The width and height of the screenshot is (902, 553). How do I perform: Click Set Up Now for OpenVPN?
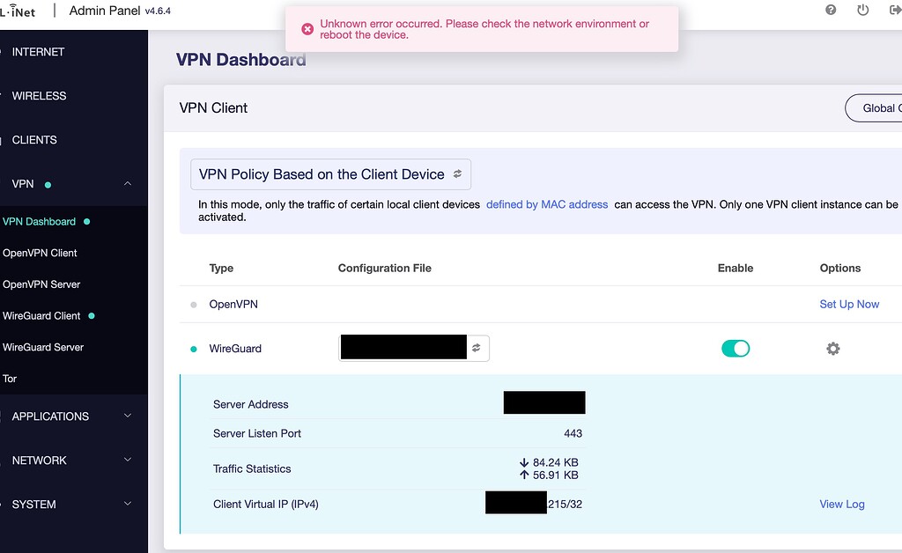point(849,304)
